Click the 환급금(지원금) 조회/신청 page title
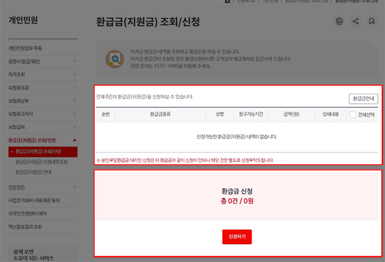 [148, 22]
